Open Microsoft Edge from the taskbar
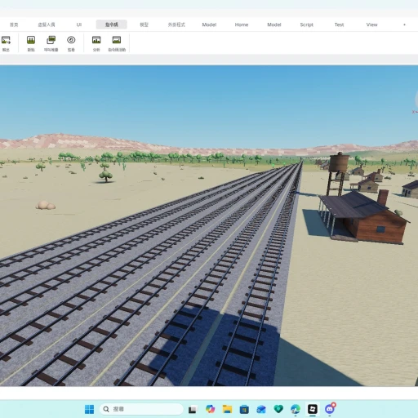418x418 pixels. 296,409
